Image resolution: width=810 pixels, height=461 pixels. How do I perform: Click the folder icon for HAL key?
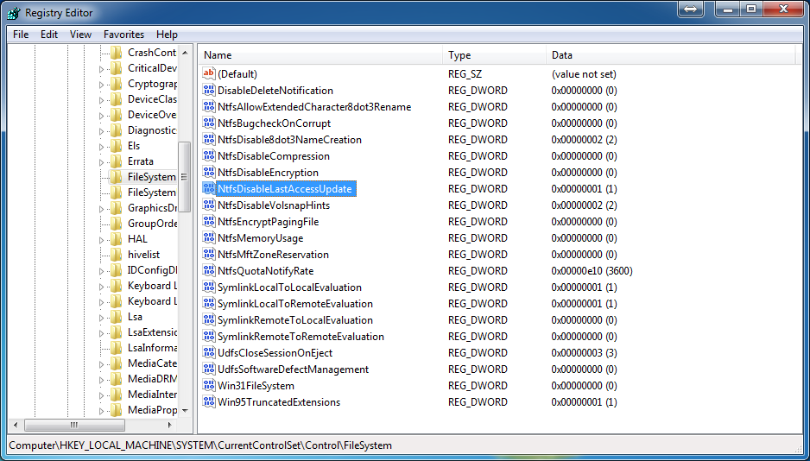click(117, 239)
